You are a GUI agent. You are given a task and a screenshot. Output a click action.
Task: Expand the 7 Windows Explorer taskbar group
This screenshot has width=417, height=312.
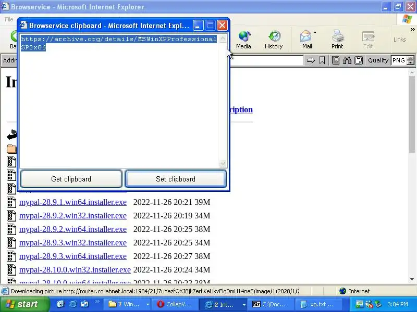148,305
